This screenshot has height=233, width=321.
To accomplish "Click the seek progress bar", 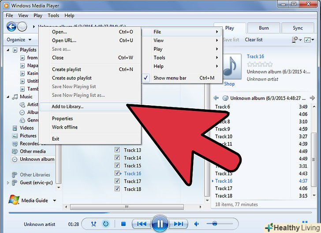I will (x=160, y=213).
